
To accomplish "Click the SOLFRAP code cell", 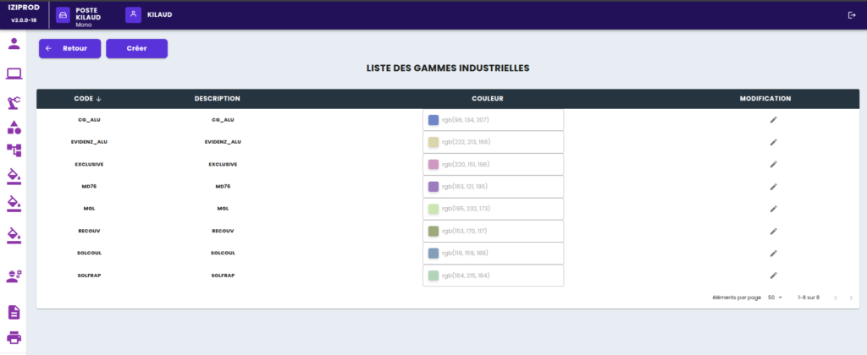I will [x=89, y=275].
